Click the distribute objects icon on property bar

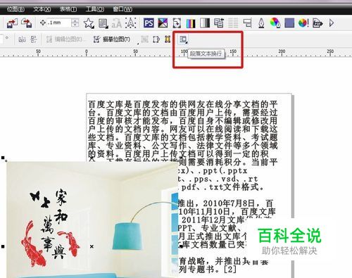click(x=34, y=39)
